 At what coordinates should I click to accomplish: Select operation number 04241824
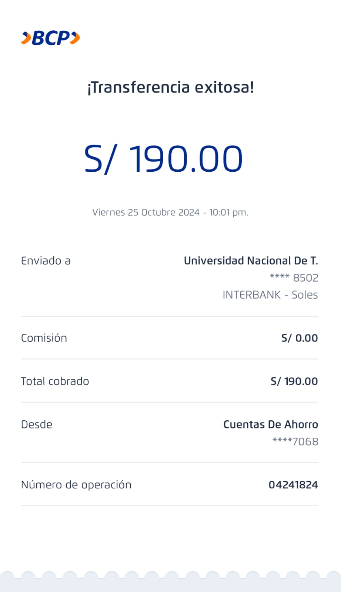293,485
